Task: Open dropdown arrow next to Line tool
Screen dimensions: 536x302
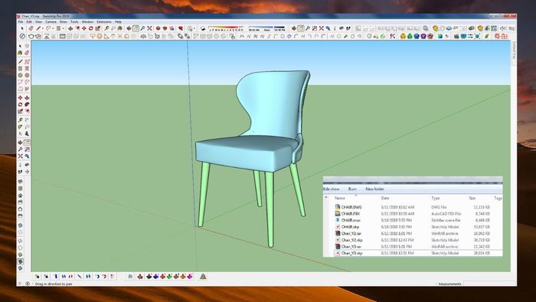Action: [43, 28]
